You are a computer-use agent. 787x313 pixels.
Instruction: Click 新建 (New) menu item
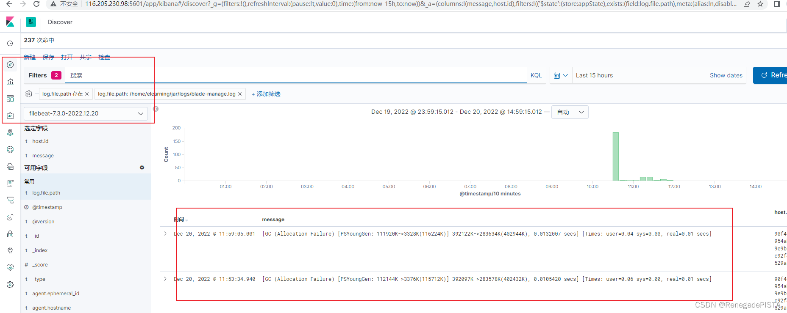click(30, 57)
